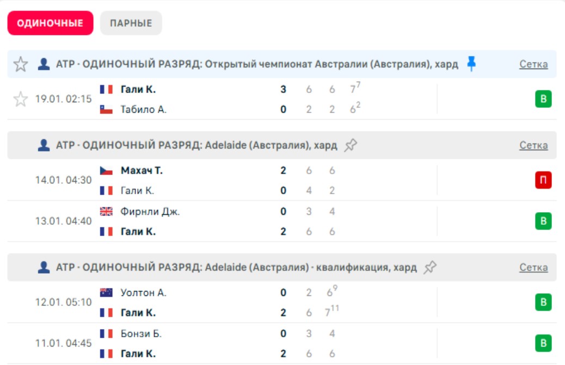
Task: Open the match dated 13.01. 04:40
Action: tap(64, 221)
